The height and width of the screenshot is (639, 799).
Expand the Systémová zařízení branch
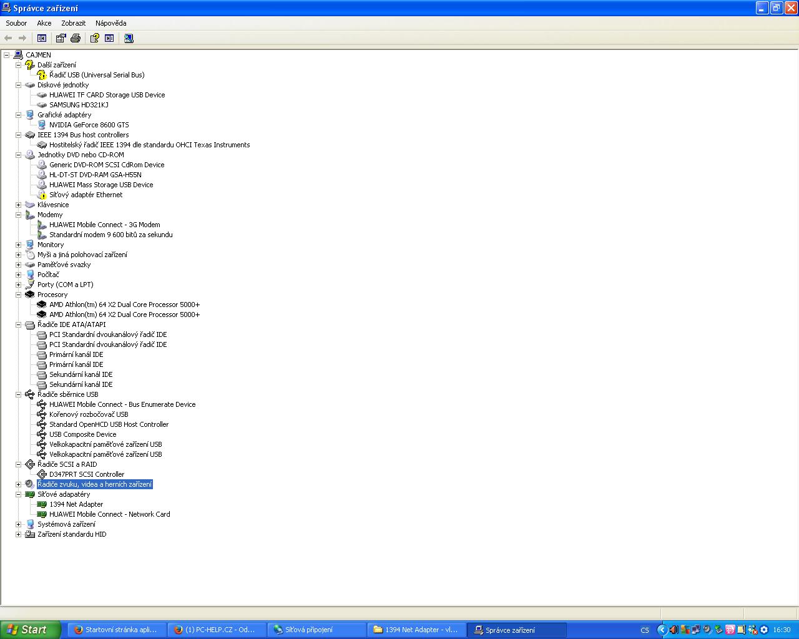pos(18,524)
